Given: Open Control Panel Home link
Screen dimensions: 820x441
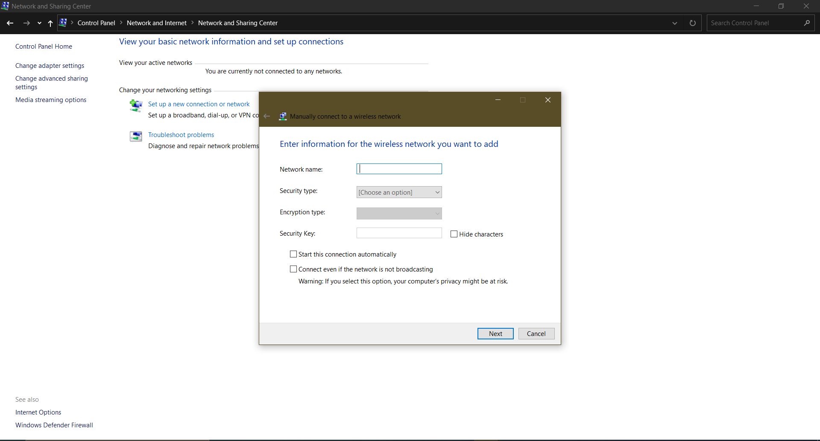Looking at the screenshot, I should (44, 47).
